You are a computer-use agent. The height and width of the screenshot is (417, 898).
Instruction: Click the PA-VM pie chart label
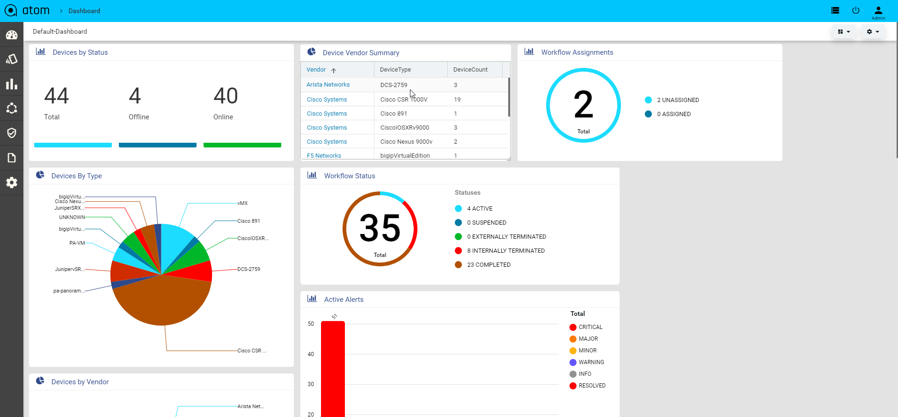(77, 243)
